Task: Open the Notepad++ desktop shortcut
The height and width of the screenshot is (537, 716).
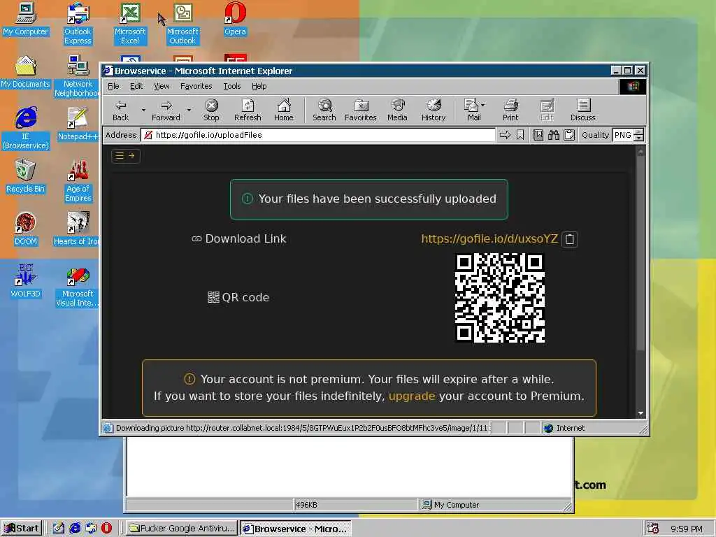Action: pos(78,124)
